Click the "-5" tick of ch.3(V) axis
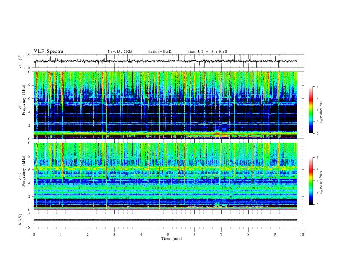Screen dimensions: 340x263 pyautogui.click(x=29, y=227)
